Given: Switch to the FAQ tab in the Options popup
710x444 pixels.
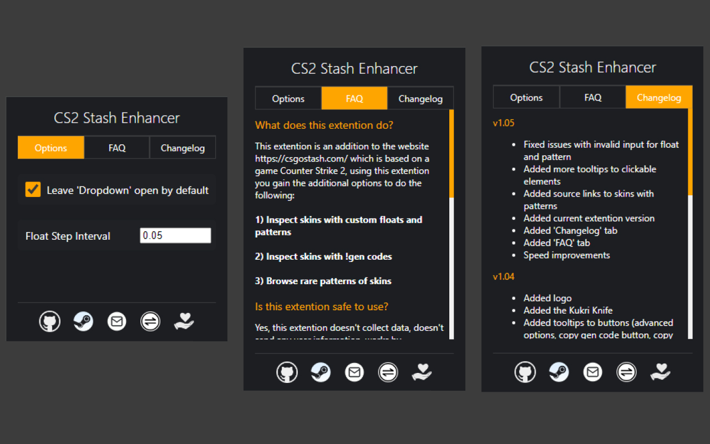Looking at the screenshot, I should (x=116, y=147).
